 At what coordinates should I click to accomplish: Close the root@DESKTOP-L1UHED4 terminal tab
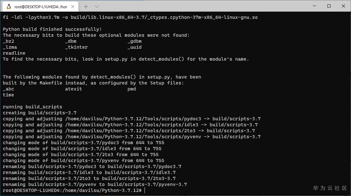click(73, 6)
